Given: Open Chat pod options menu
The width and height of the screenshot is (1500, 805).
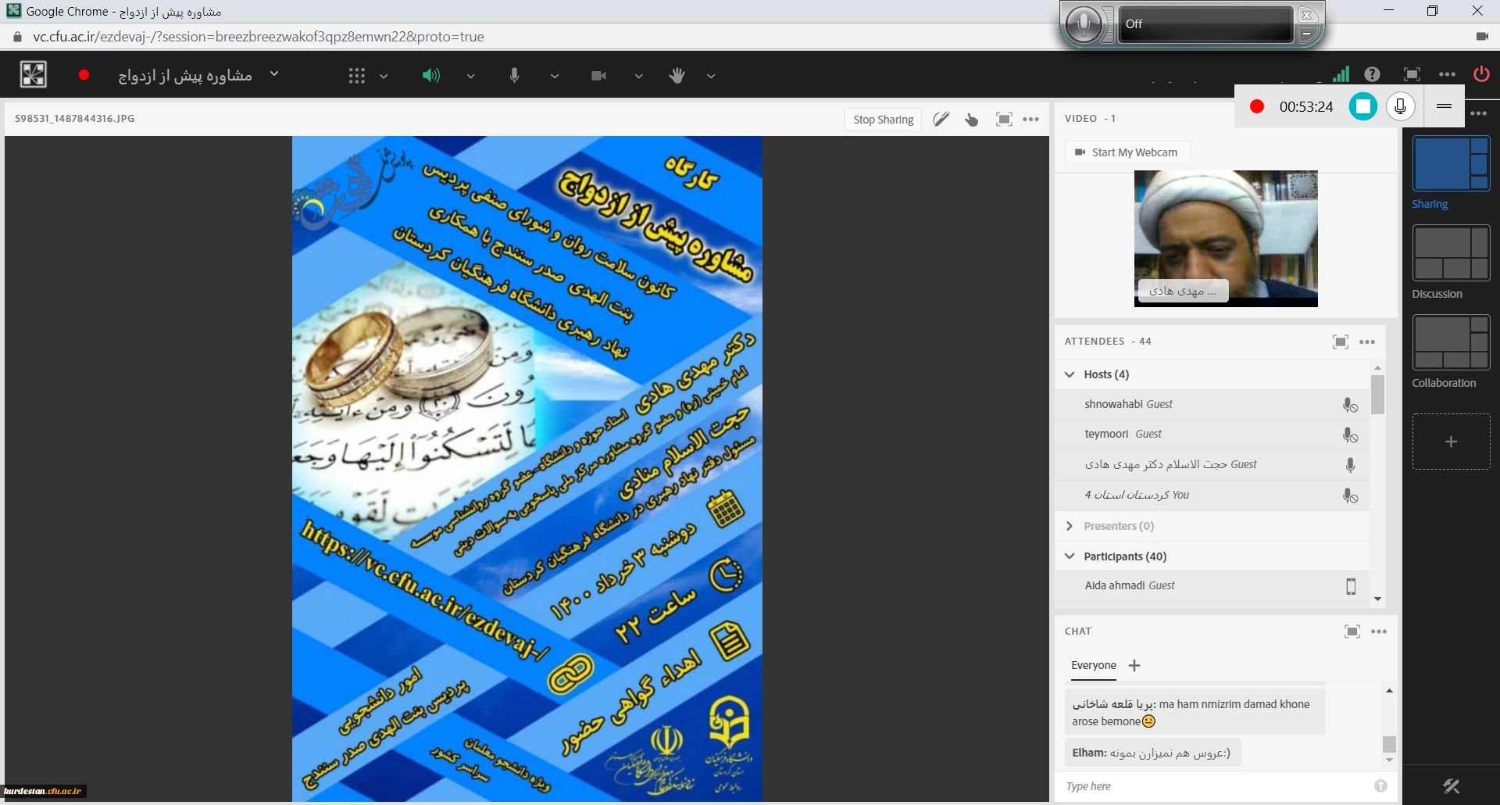Looking at the screenshot, I should tap(1379, 631).
